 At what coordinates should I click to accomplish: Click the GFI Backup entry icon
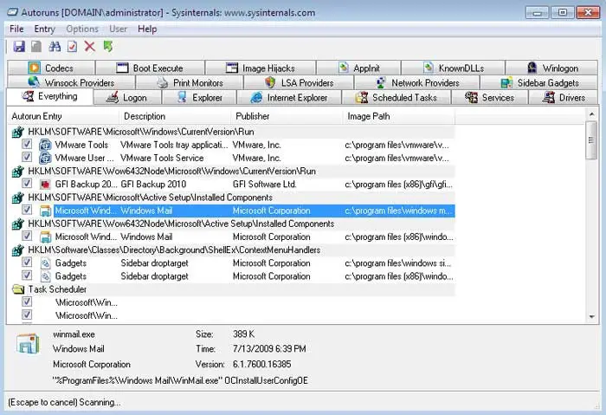[45, 185]
